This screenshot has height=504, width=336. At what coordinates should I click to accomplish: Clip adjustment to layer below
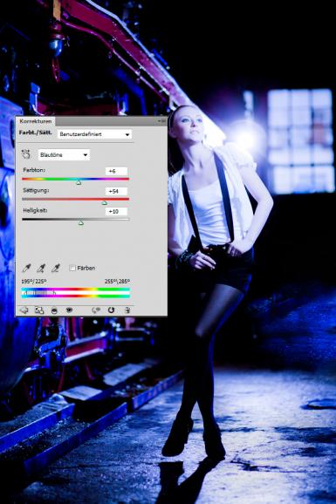point(54,310)
